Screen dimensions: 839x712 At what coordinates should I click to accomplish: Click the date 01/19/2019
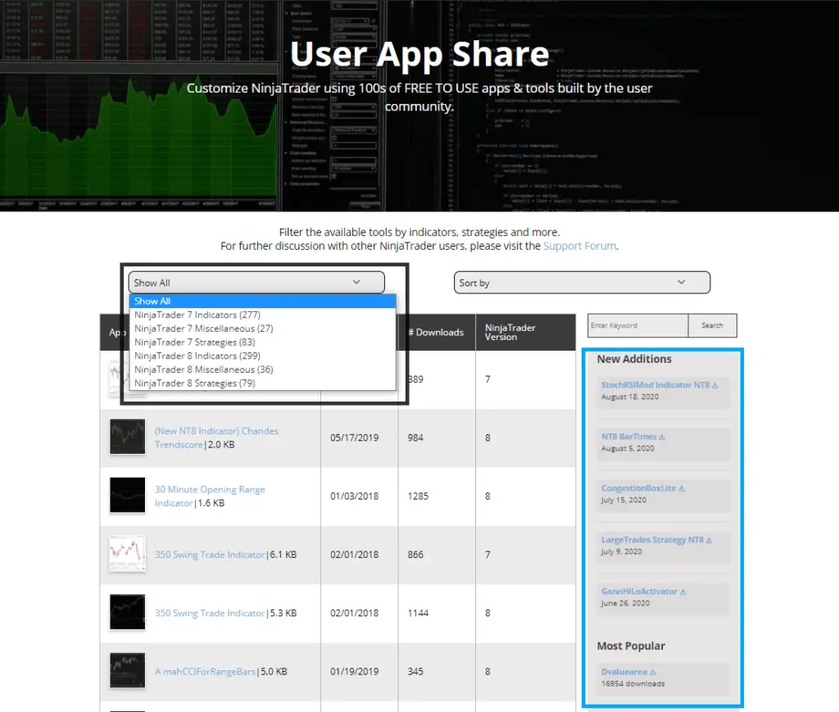[354, 671]
